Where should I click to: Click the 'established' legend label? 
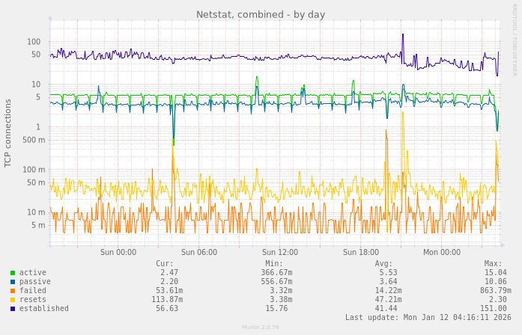click(44, 308)
